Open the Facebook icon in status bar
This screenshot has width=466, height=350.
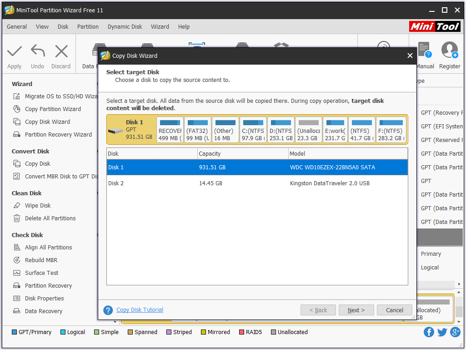click(x=429, y=332)
